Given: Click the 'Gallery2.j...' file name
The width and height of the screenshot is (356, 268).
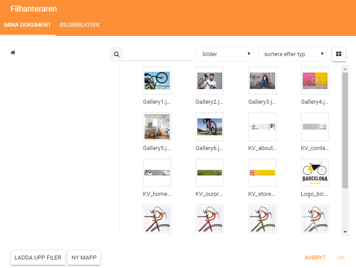Looking at the screenshot, I should (209, 102).
